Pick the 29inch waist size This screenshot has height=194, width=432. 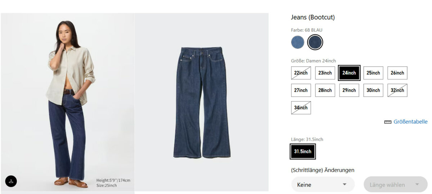(349, 90)
